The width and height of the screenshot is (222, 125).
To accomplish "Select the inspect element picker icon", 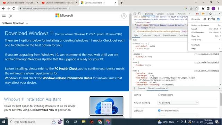I will pyautogui.click(x=135, y=14).
